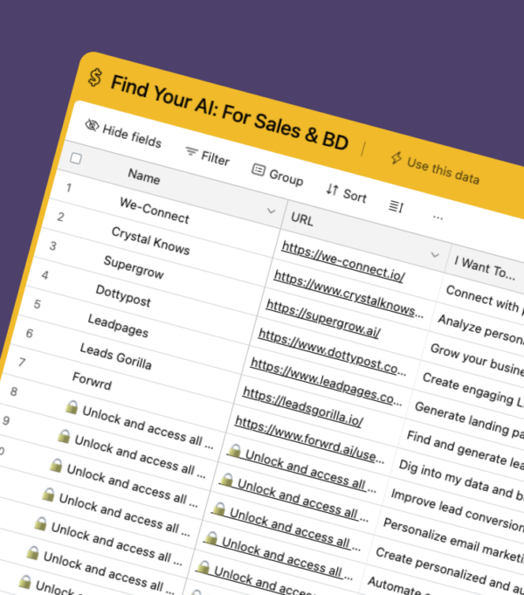
Task: Open the Filter option
Action: point(208,156)
